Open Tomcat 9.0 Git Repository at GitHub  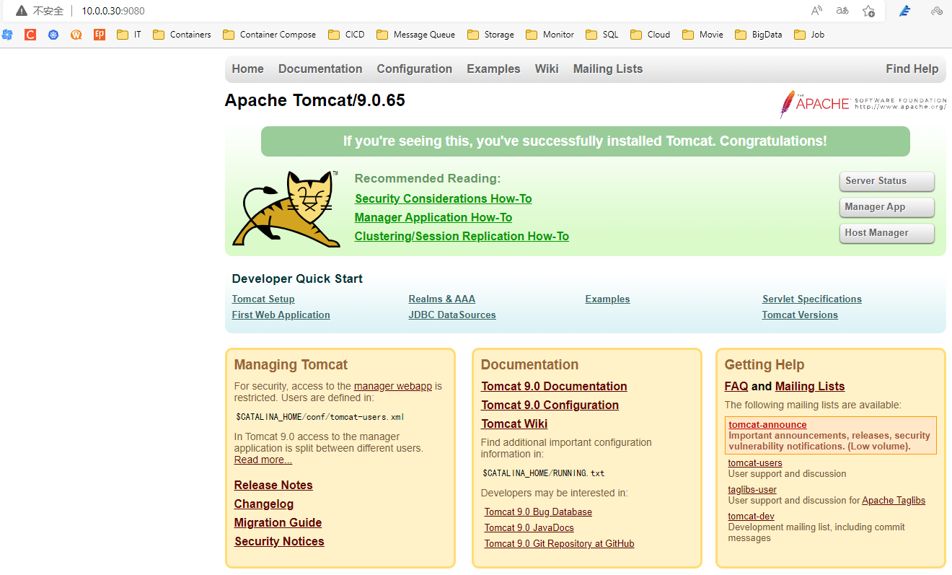(560, 543)
